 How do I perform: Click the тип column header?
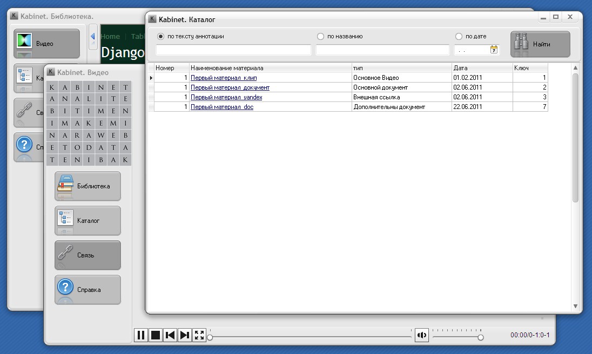pos(401,68)
